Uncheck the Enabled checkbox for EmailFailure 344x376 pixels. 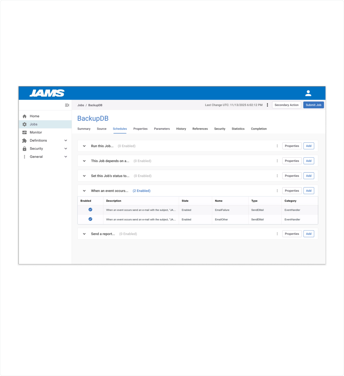(90, 210)
